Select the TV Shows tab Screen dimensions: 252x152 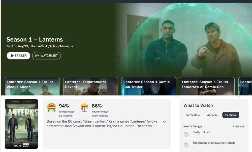231,115
